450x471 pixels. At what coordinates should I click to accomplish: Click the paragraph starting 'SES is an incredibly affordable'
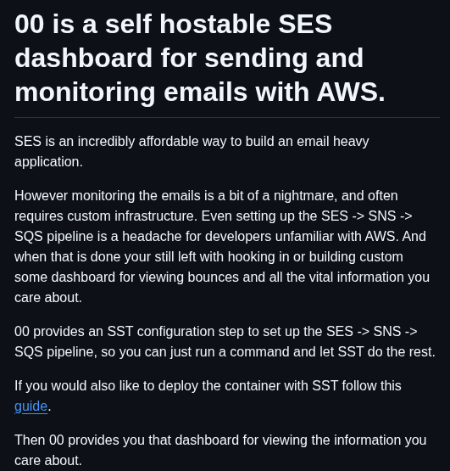pyautogui.click(x=192, y=151)
